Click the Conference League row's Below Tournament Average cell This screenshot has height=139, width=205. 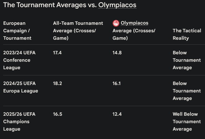point(187,60)
